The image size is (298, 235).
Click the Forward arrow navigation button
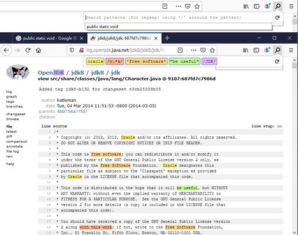point(17,51)
